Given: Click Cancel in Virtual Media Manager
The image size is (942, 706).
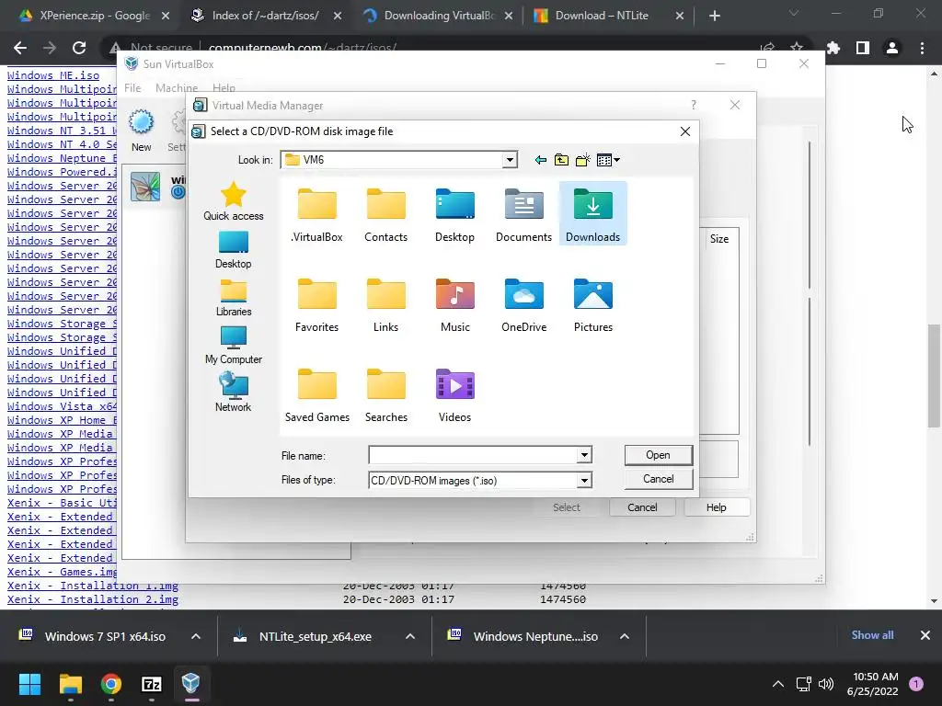Looking at the screenshot, I should point(642,507).
